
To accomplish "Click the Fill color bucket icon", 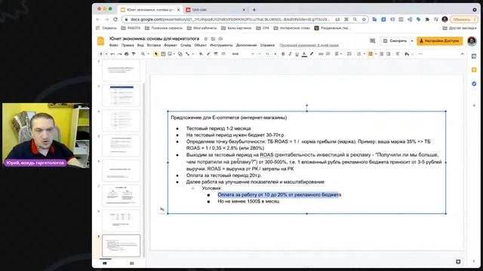I will point(201,54).
